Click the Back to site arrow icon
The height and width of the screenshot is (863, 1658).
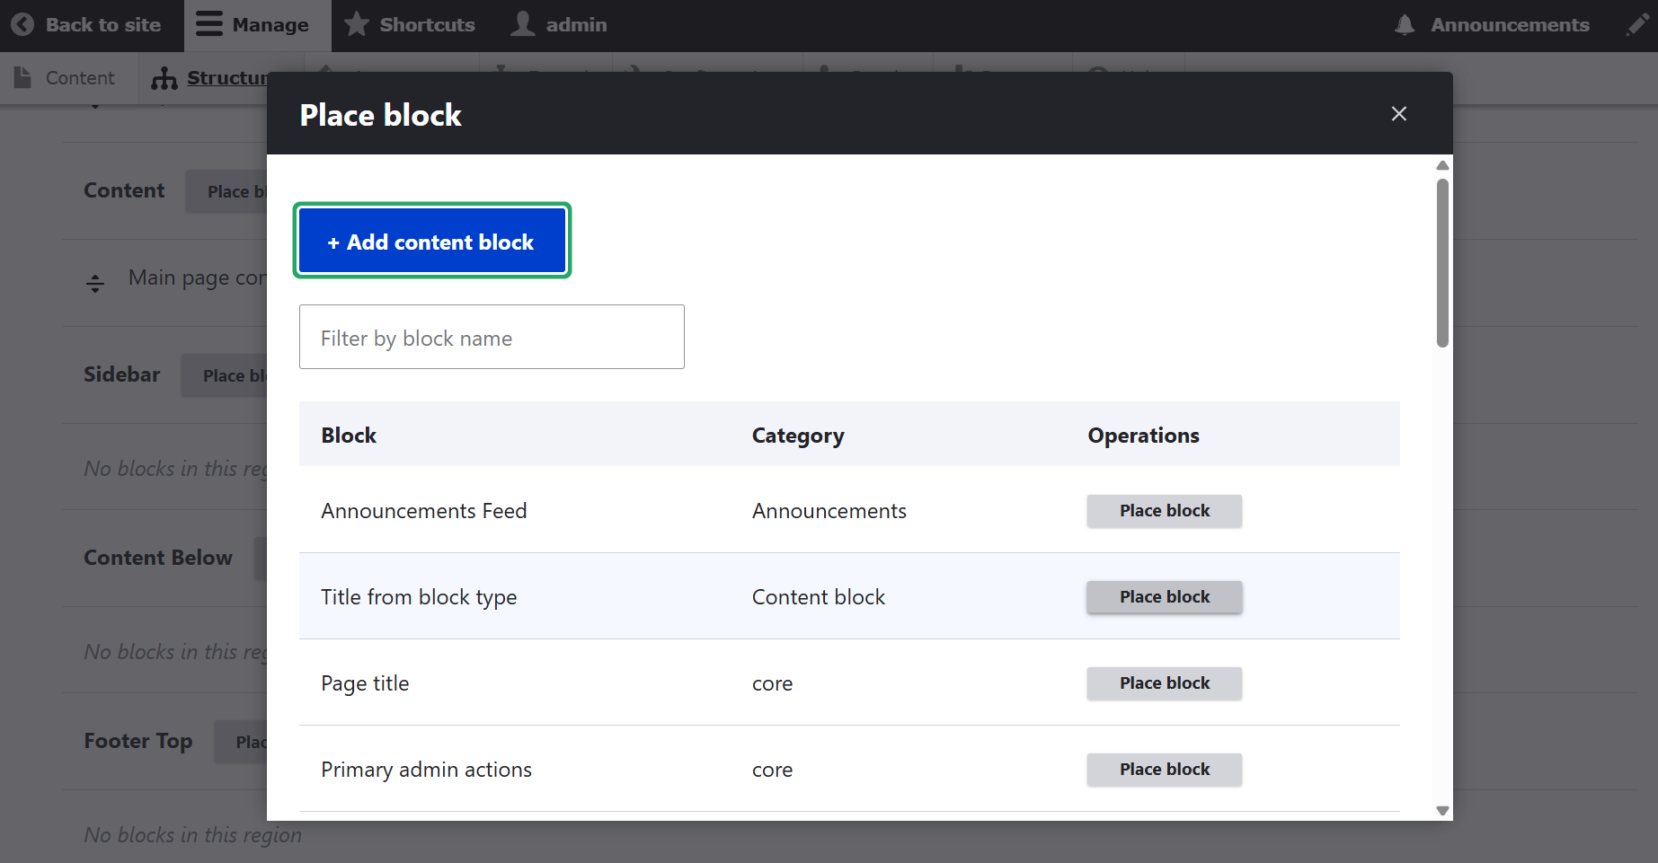click(22, 25)
